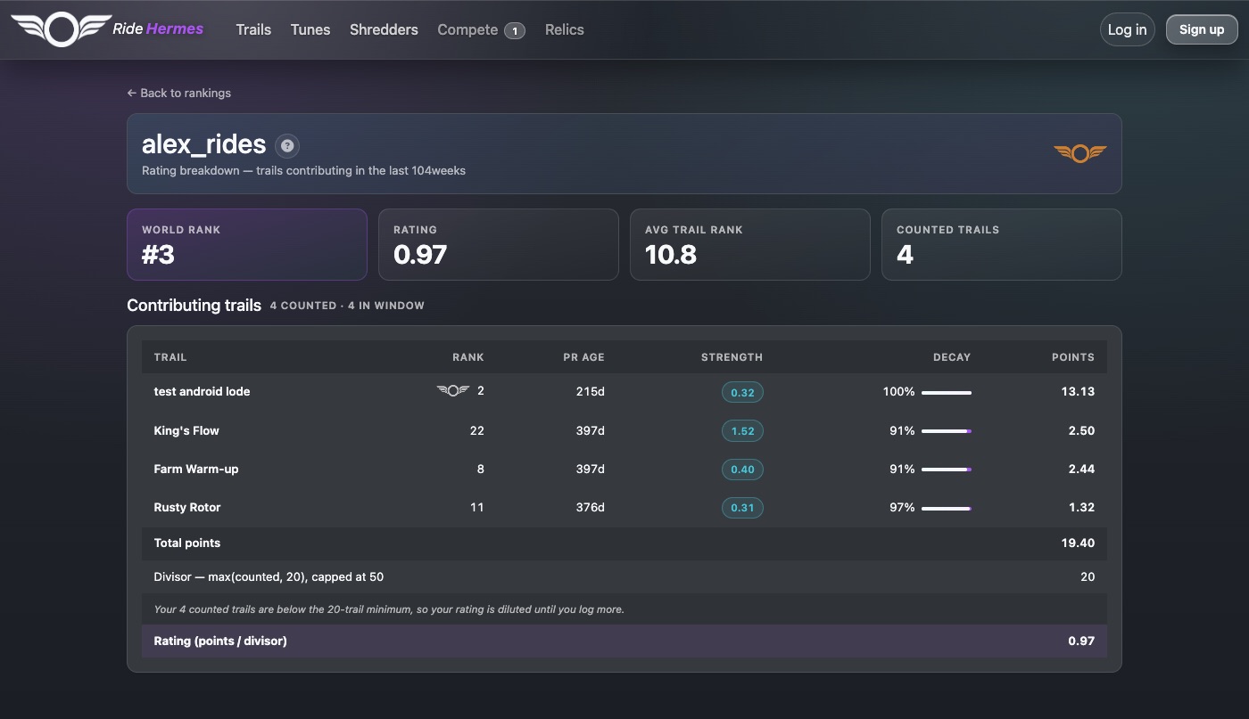
Task: Click the winged medal icon beside rank 2
Action: pos(453,391)
